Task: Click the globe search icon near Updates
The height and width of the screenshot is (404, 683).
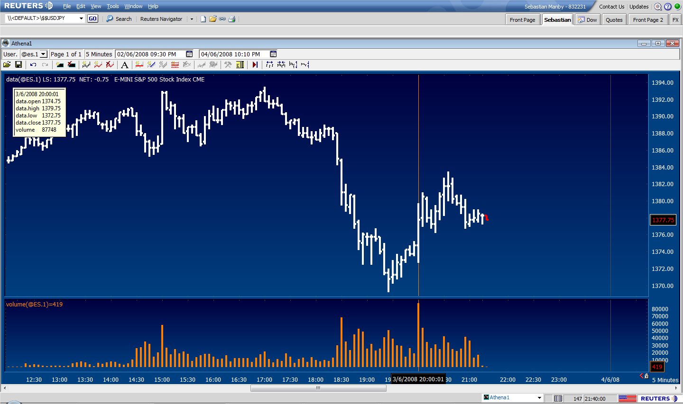Action: click(x=658, y=7)
